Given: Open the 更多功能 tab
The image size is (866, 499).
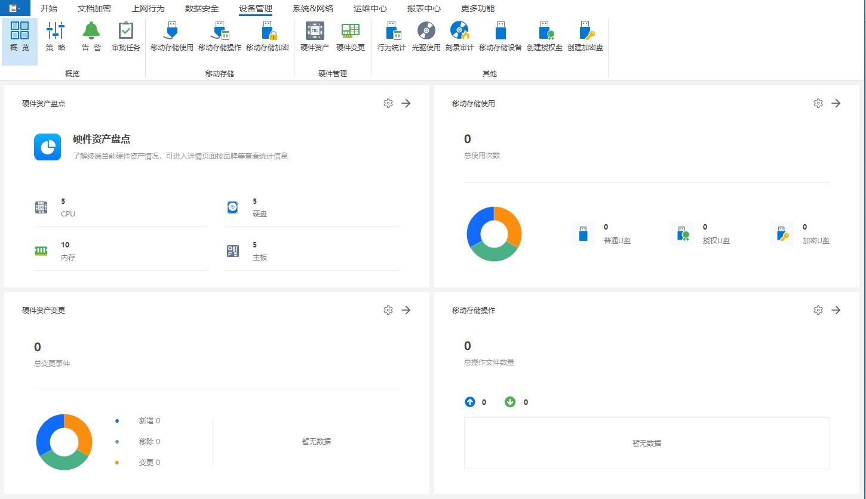Looking at the screenshot, I should (x=478, y=8).
